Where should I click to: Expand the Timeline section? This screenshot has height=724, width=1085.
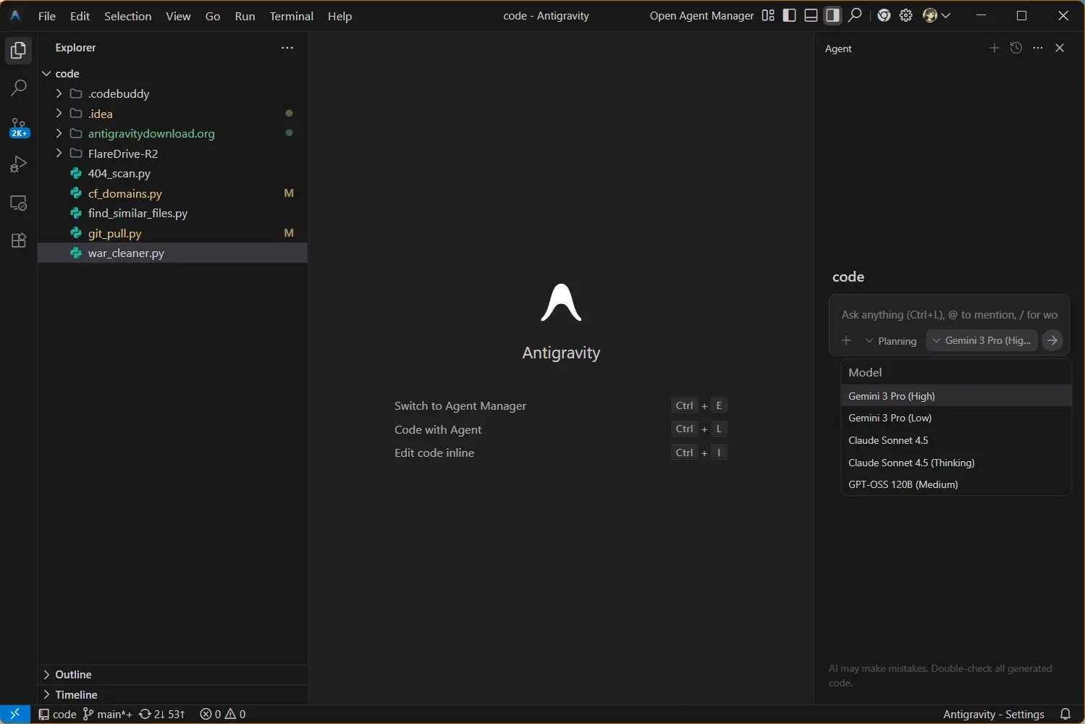coord(172,694)
